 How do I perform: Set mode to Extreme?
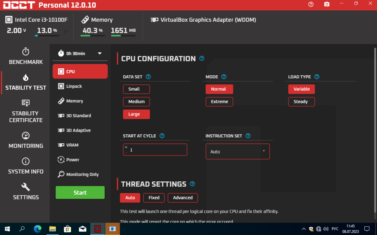[219, 102]
